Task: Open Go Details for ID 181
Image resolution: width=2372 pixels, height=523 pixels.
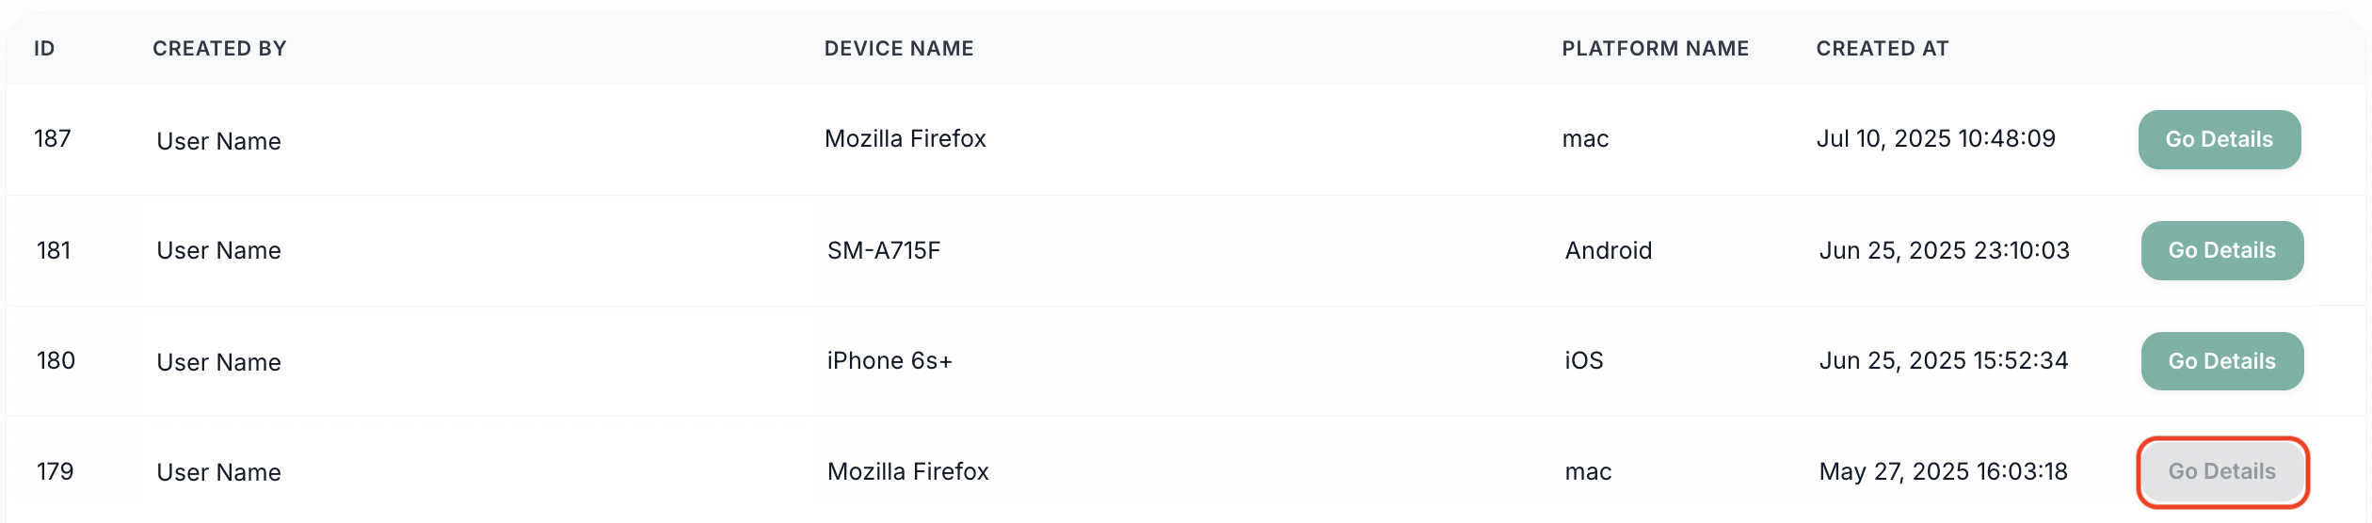Action: tap(2221, 250)
